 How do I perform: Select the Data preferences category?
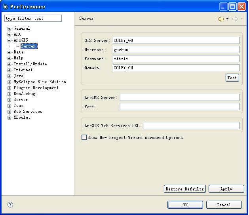click(19, 52)
